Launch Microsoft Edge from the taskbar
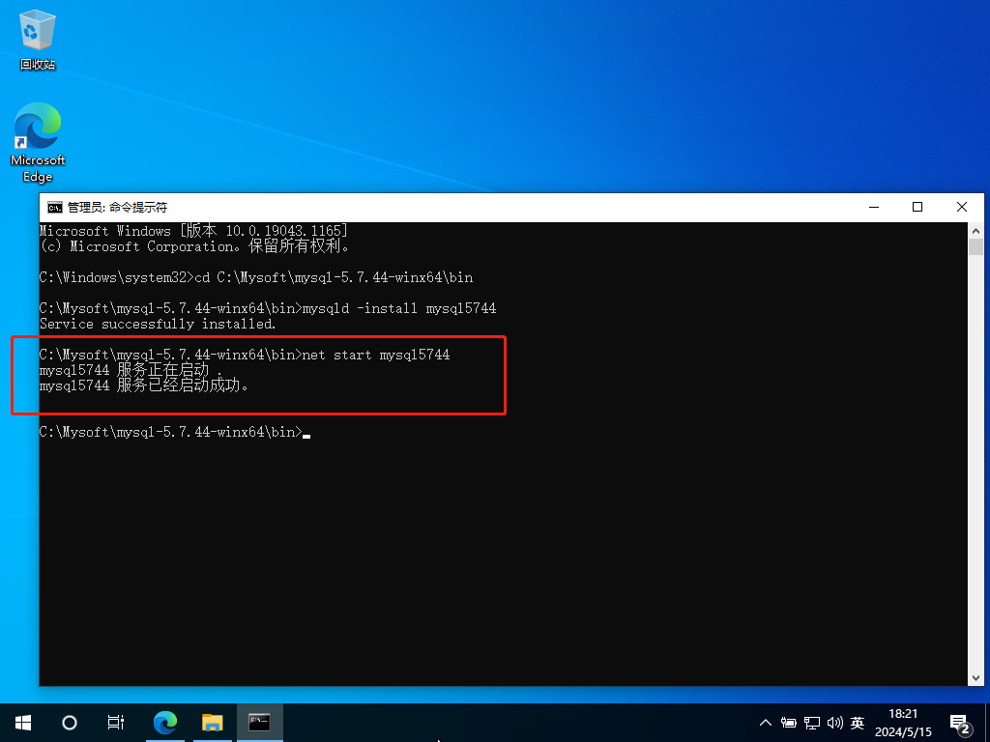This screenshot has width=990, height=742. 166,722
